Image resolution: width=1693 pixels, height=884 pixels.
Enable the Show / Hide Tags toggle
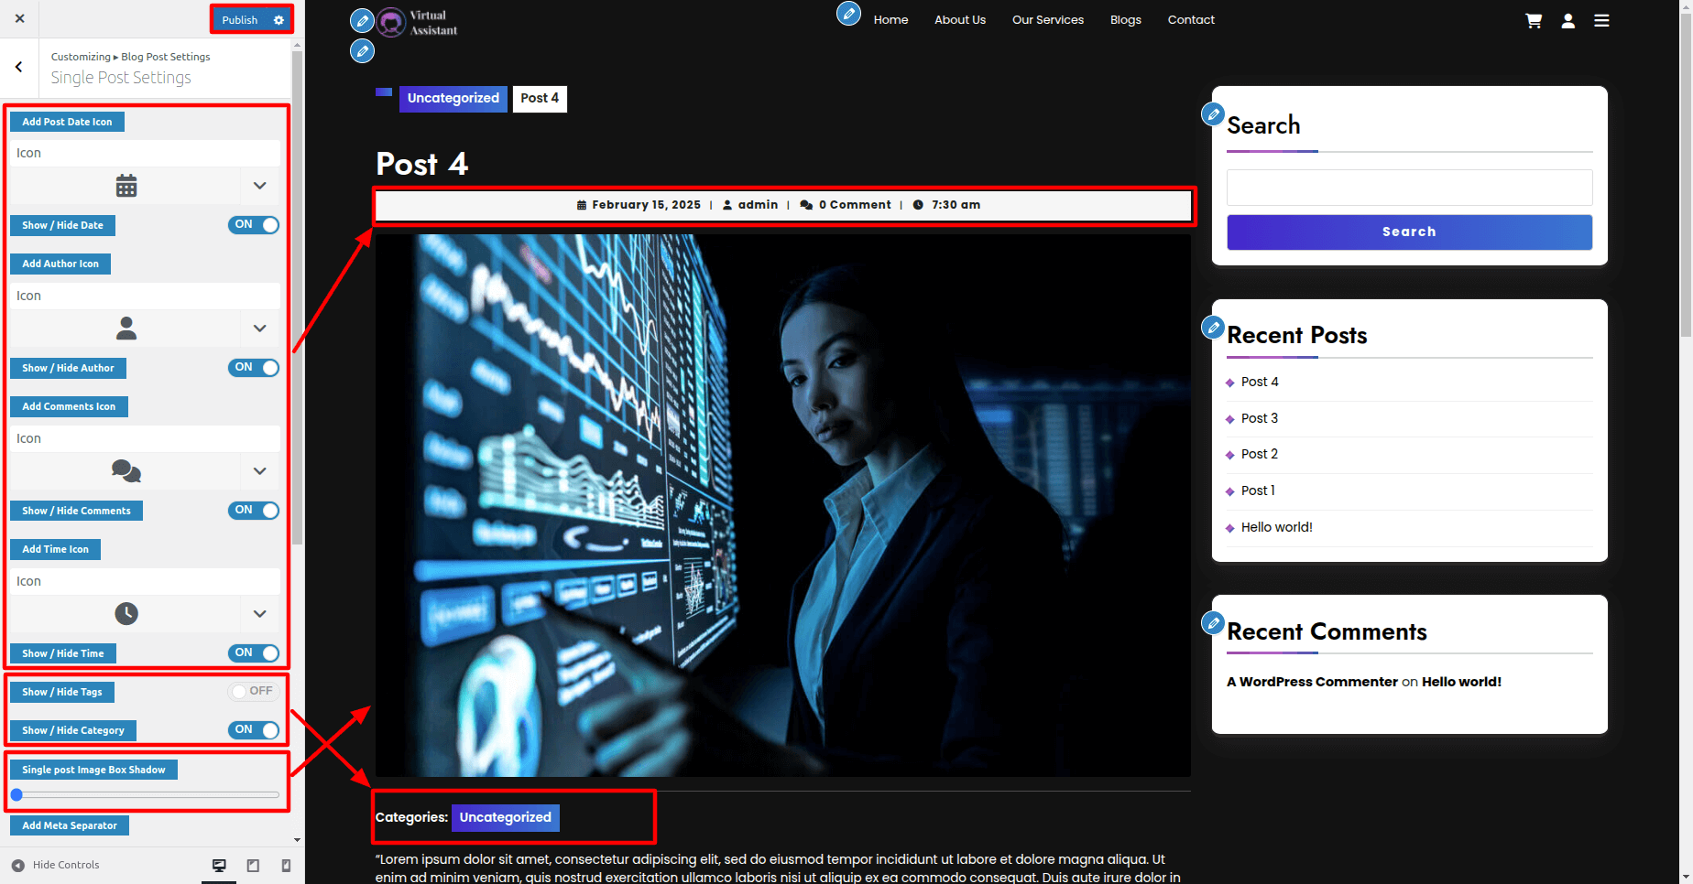[254, 692]
